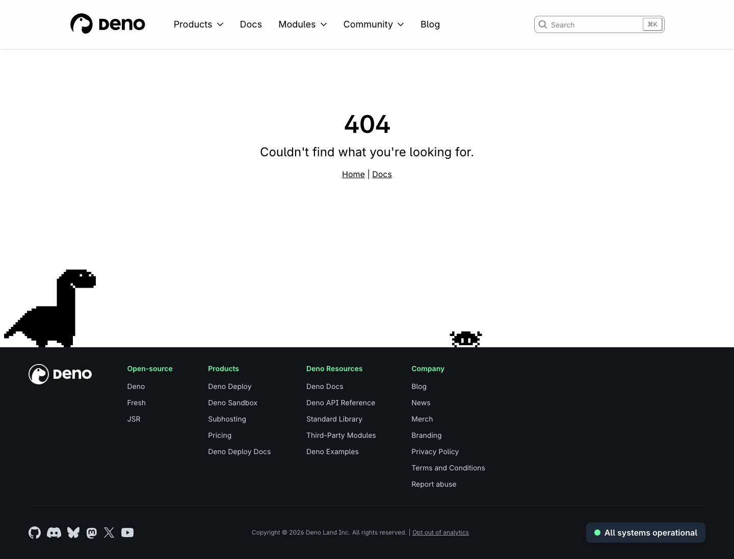Image resolution: width=734 pixels, height=559 pixels.
Task: Click the Deno logo in the header
Action: coord(108,24)
